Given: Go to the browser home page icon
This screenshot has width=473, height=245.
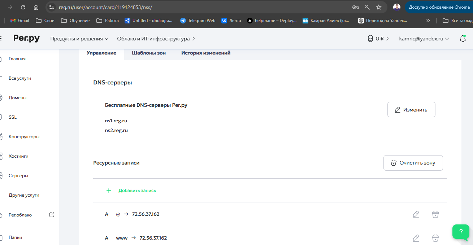Looking at the screenshot, I should [36, 7].
